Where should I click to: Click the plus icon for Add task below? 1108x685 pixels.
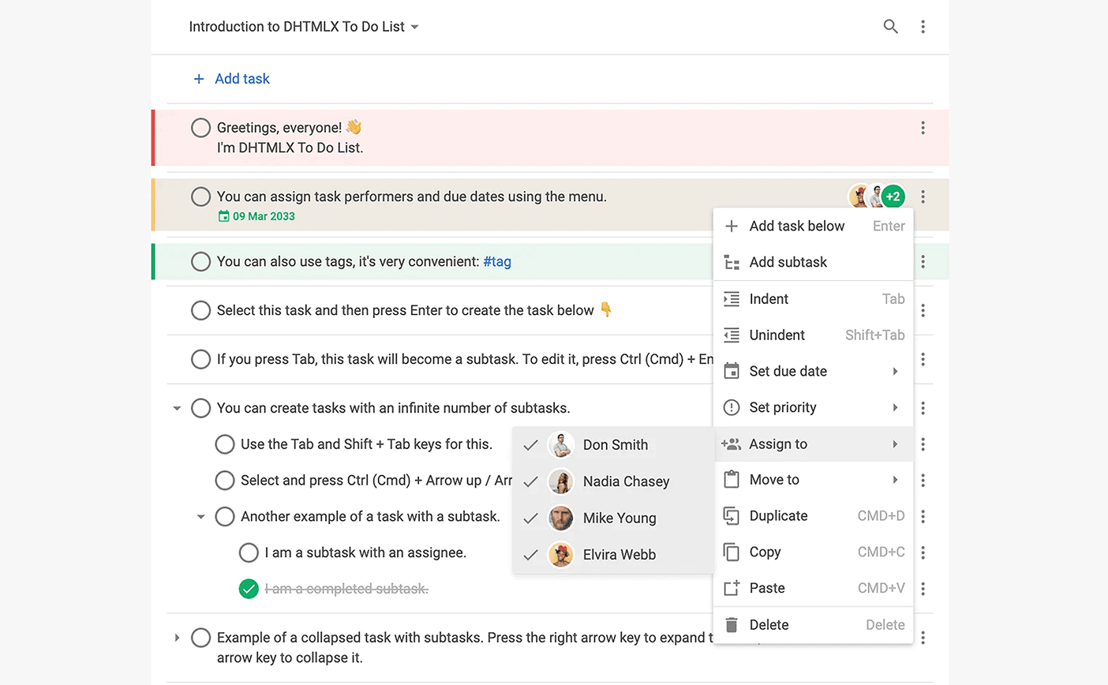(x=732, y=226)
